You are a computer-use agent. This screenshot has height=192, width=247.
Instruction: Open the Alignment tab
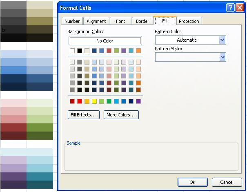point(96,21)
